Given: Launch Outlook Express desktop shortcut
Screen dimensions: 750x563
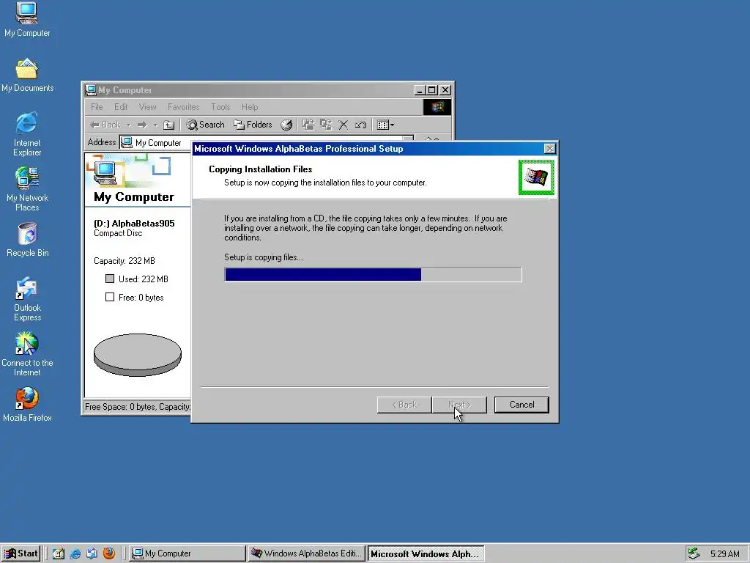Looking at the screenshot, I should coord(27,299).
